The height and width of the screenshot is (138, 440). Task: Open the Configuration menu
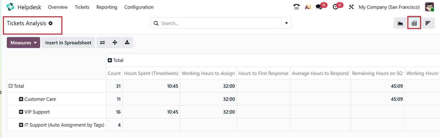[x=139, y=7]
